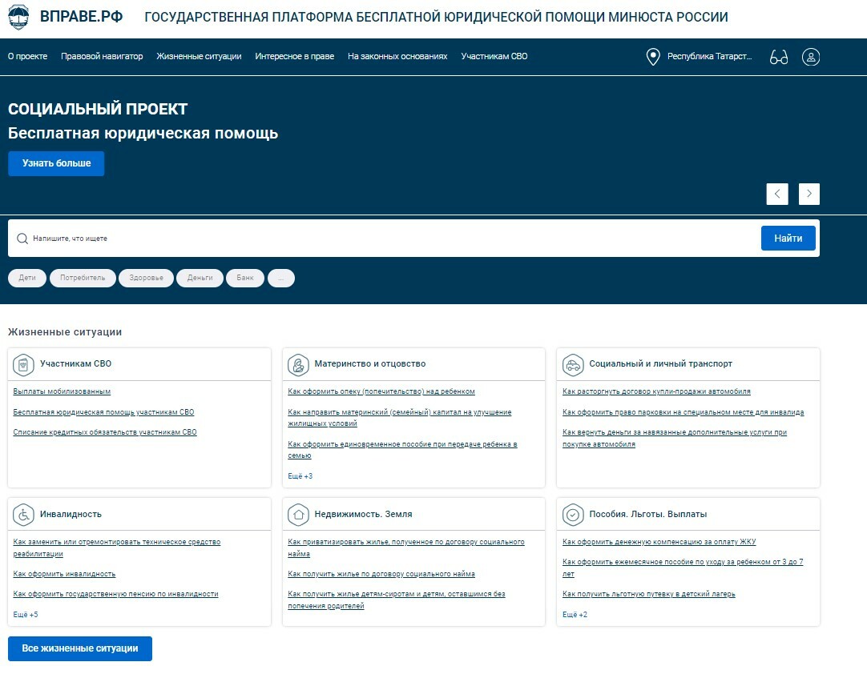
Task: Click the Инвалидность wheelchair icon
Action: click(23, 514)
